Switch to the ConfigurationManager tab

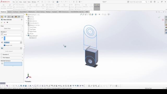9,17
